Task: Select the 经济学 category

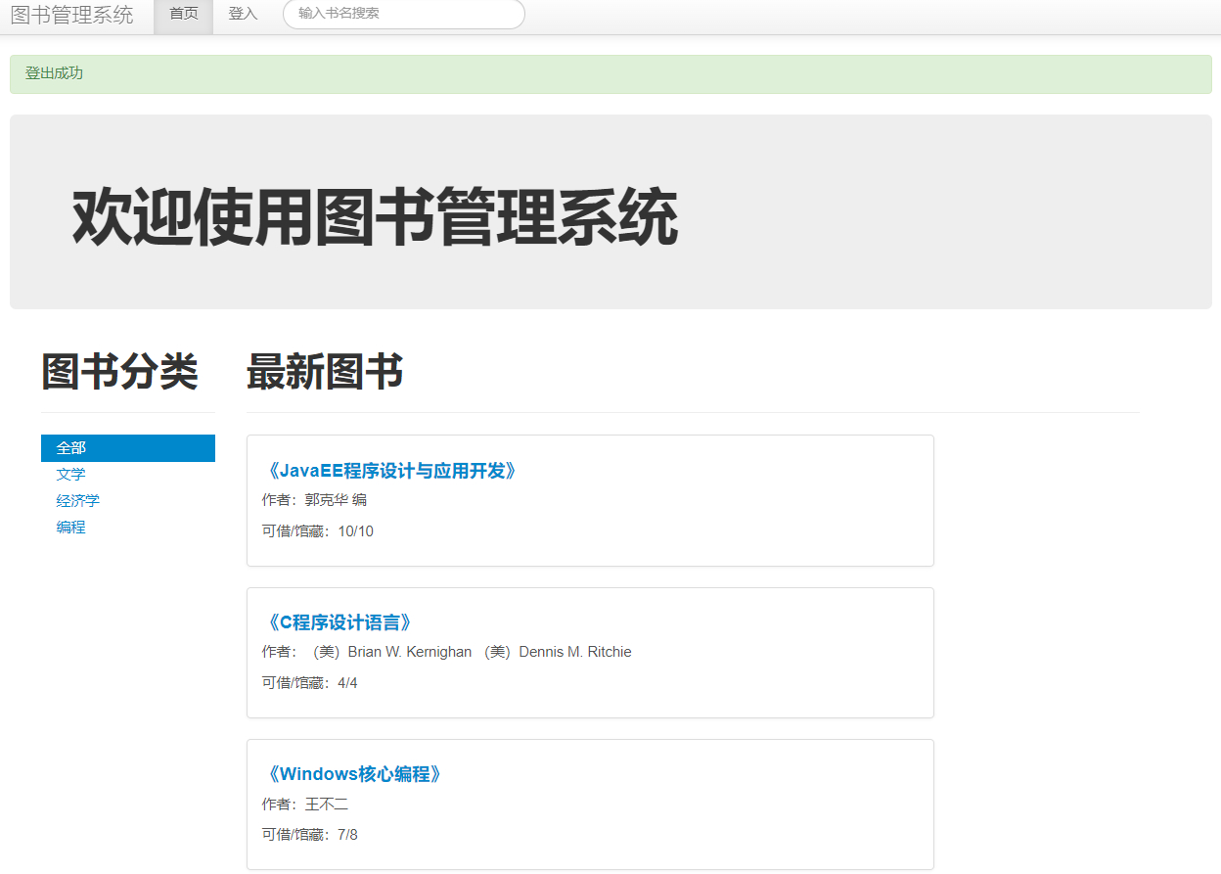Action: 77,500
